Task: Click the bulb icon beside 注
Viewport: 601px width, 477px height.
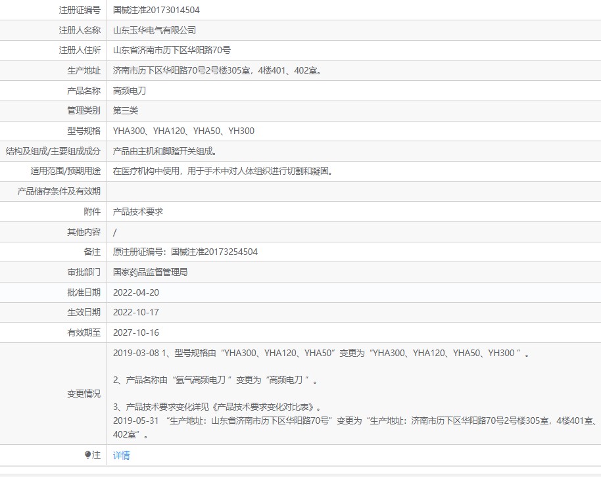Action: click(x=87, y=455)
